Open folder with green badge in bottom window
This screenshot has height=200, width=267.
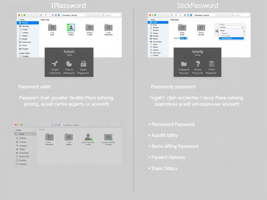tap(108, 137)
